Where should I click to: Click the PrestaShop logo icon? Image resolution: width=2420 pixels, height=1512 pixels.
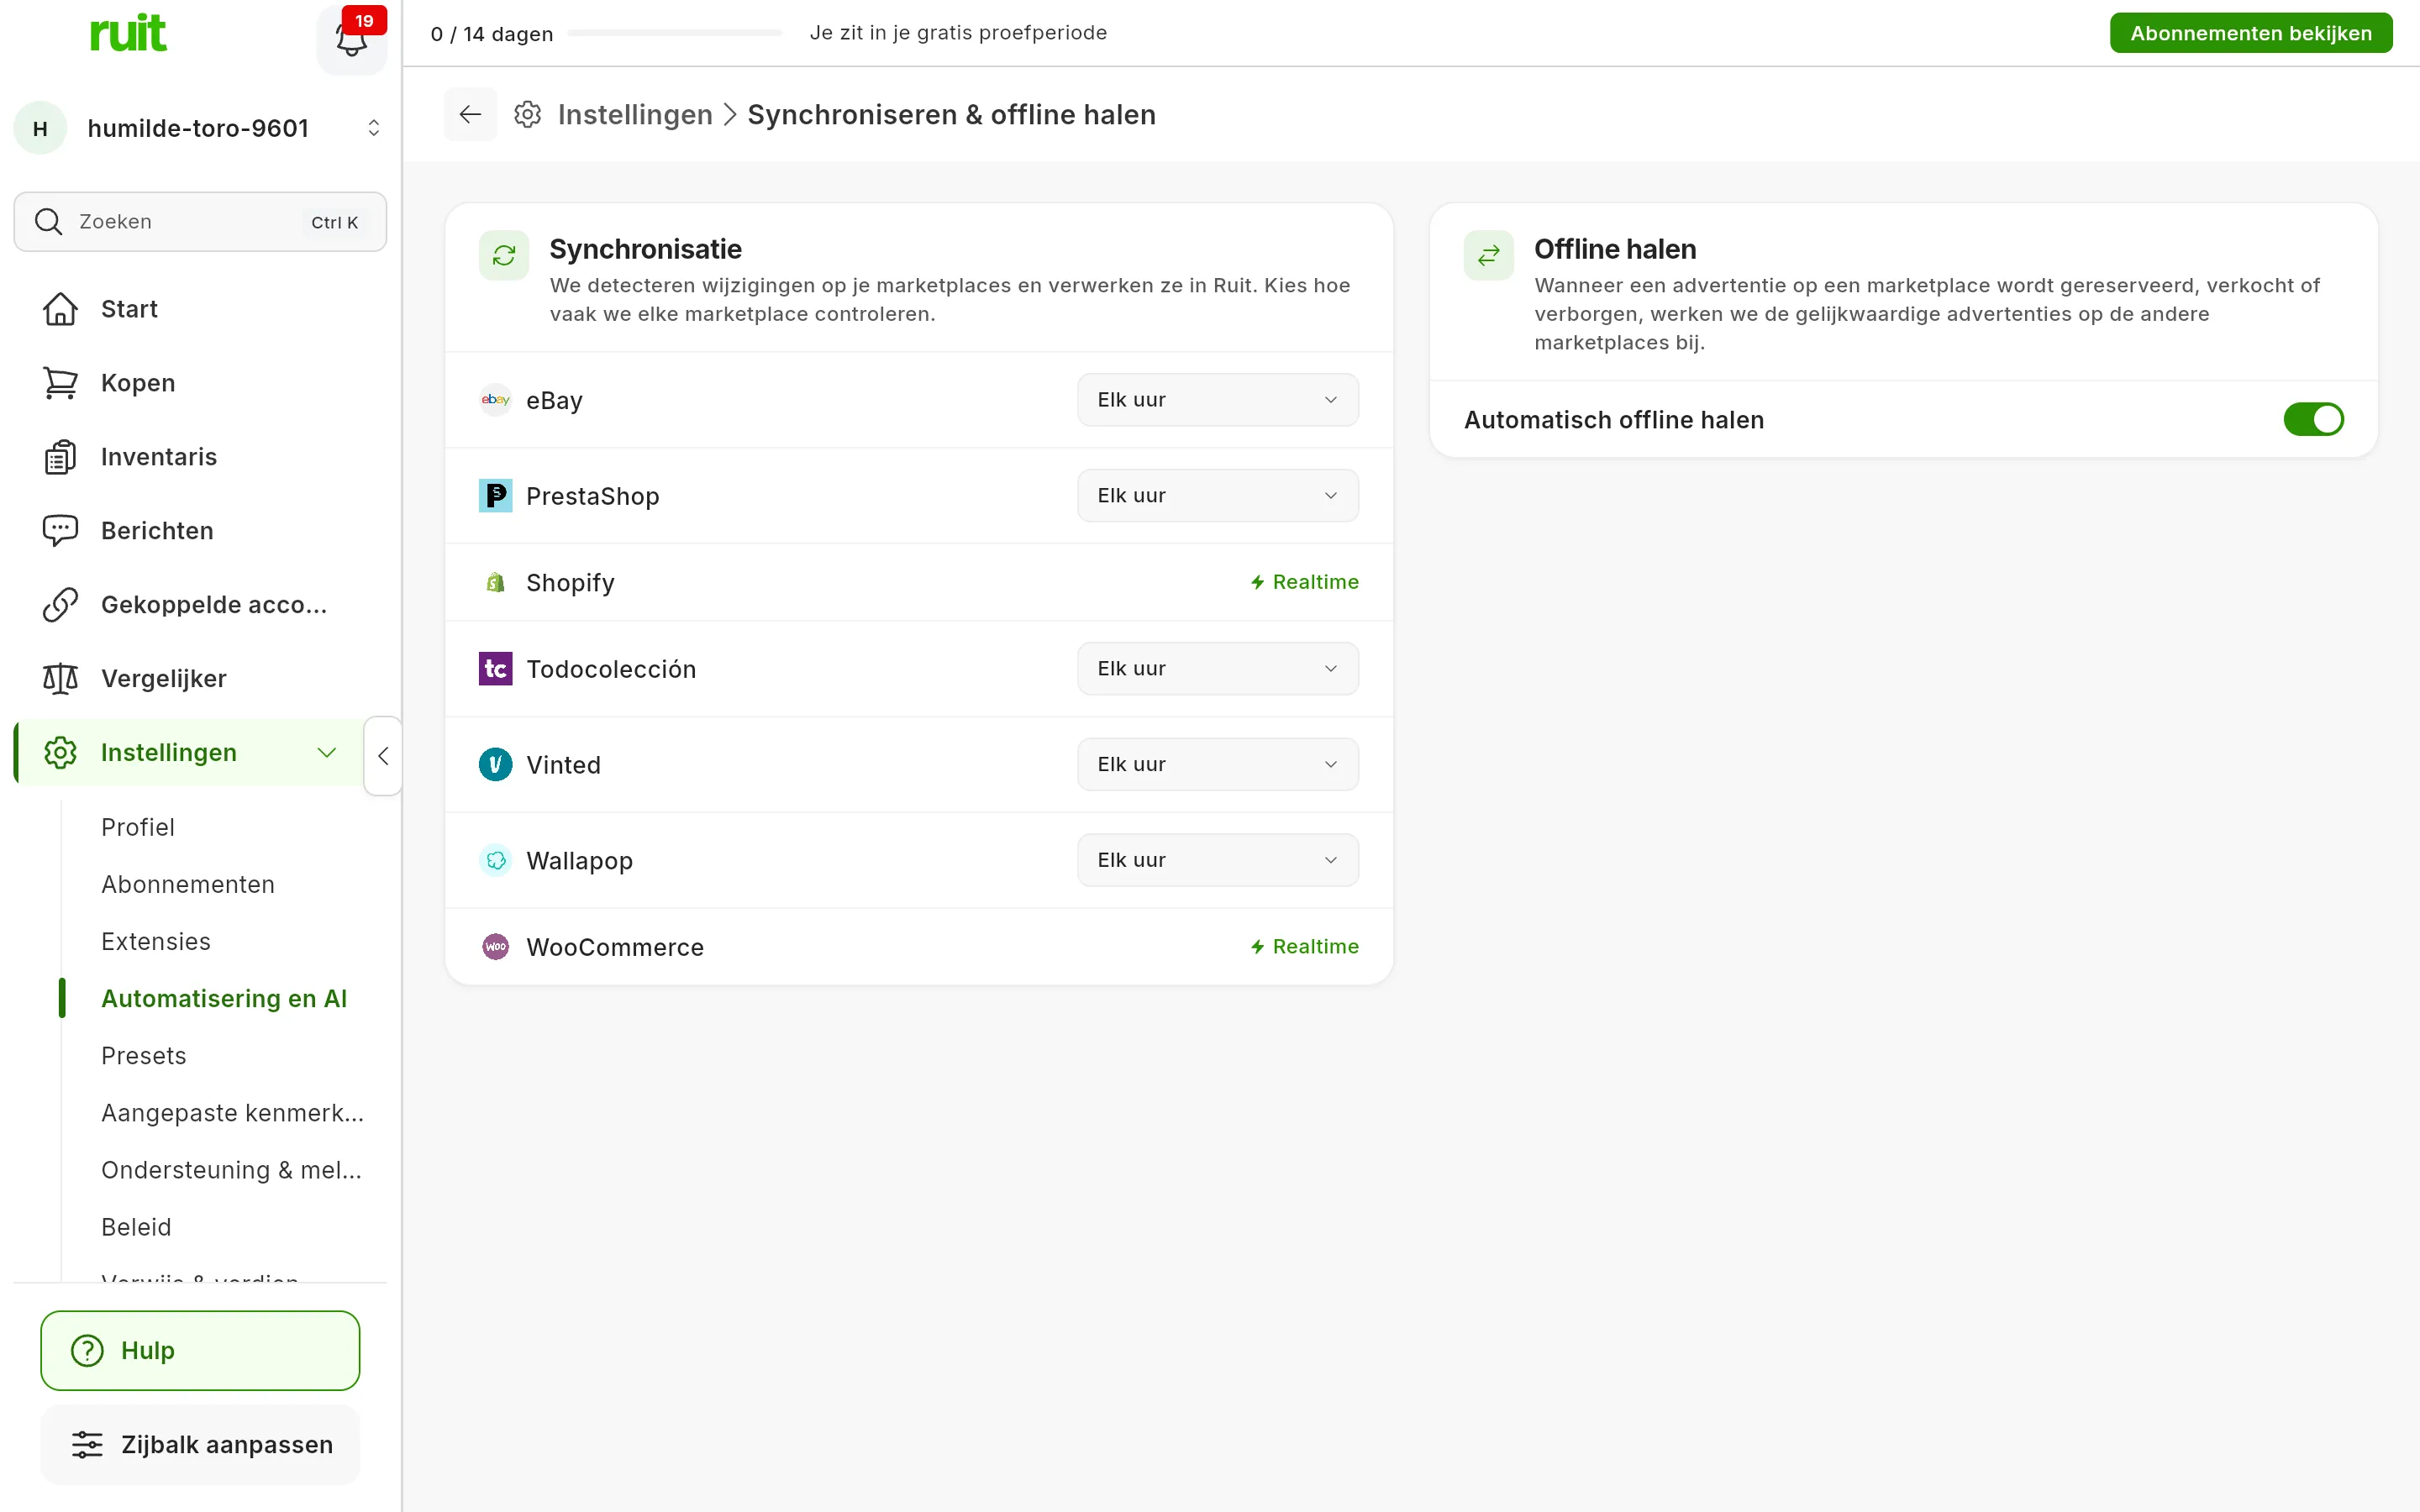pyautogui.click(x=495, y=496)
